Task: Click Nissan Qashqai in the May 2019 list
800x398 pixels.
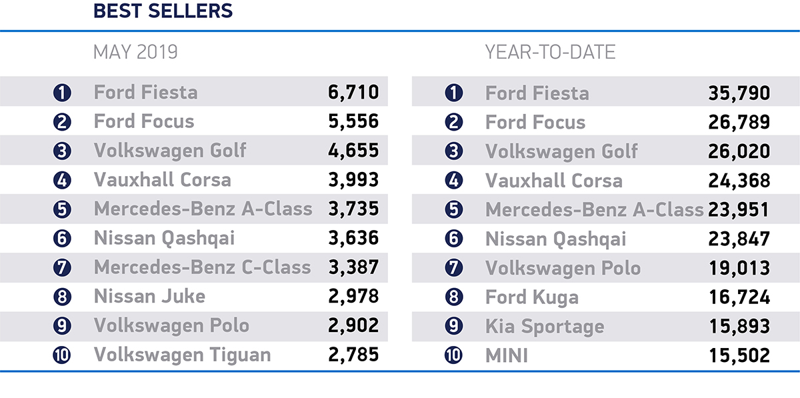Action: point(164,238)
